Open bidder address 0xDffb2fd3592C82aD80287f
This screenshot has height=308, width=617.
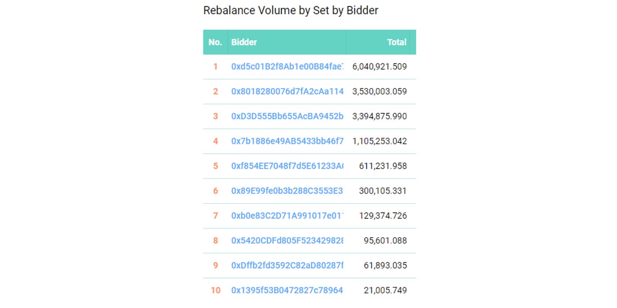pos(287,266)
